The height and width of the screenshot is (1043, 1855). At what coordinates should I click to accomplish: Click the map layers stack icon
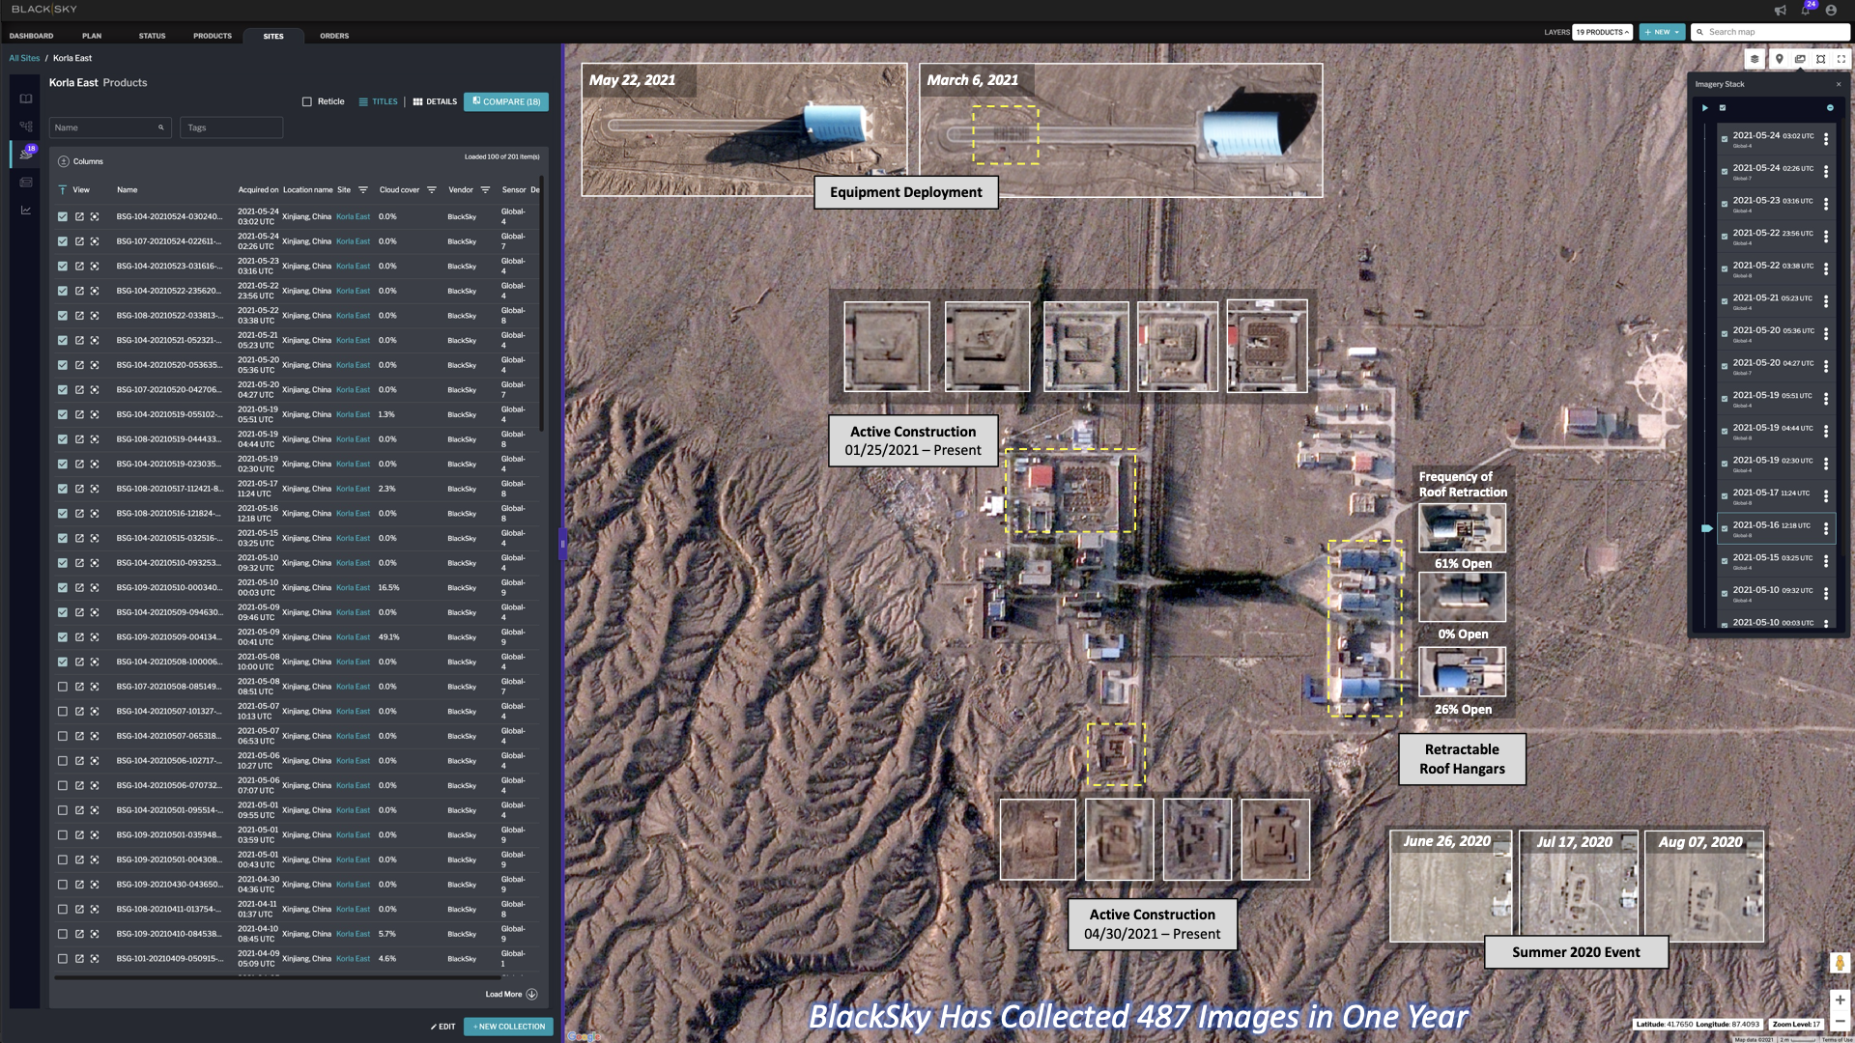1755,59
